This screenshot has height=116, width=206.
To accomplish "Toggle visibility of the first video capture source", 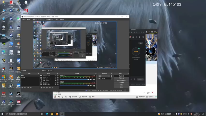I will pyautogui.click(x=56, y=76).
